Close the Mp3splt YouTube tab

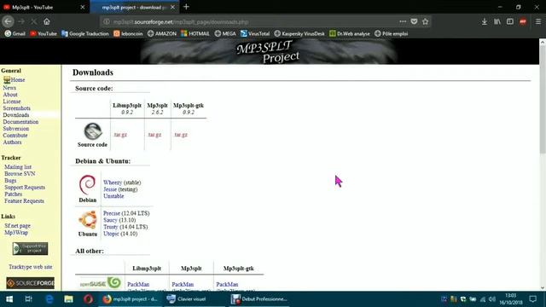click(x=83, y=7)
